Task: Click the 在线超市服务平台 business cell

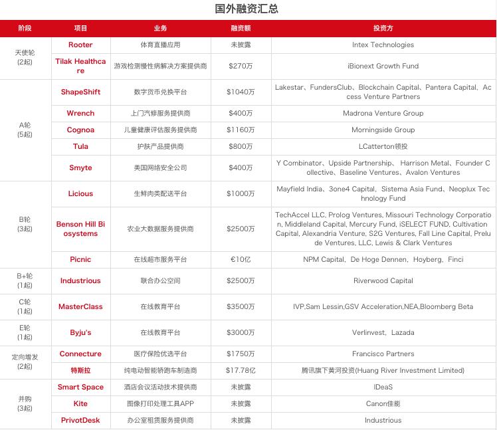Action: [160, 260]
